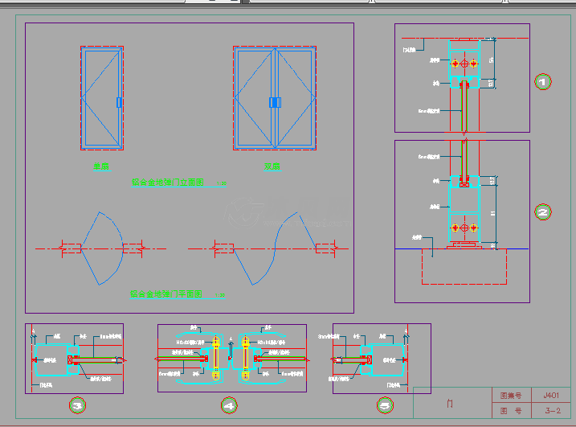The image size is (576, 427).
Task: Click the dashed floor spring box outline
Action: (x=464, y=267)
